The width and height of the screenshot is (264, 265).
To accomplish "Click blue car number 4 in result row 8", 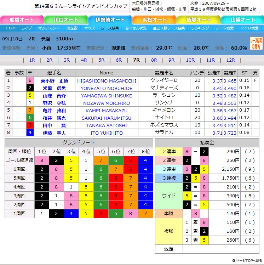I will (30, 132).
